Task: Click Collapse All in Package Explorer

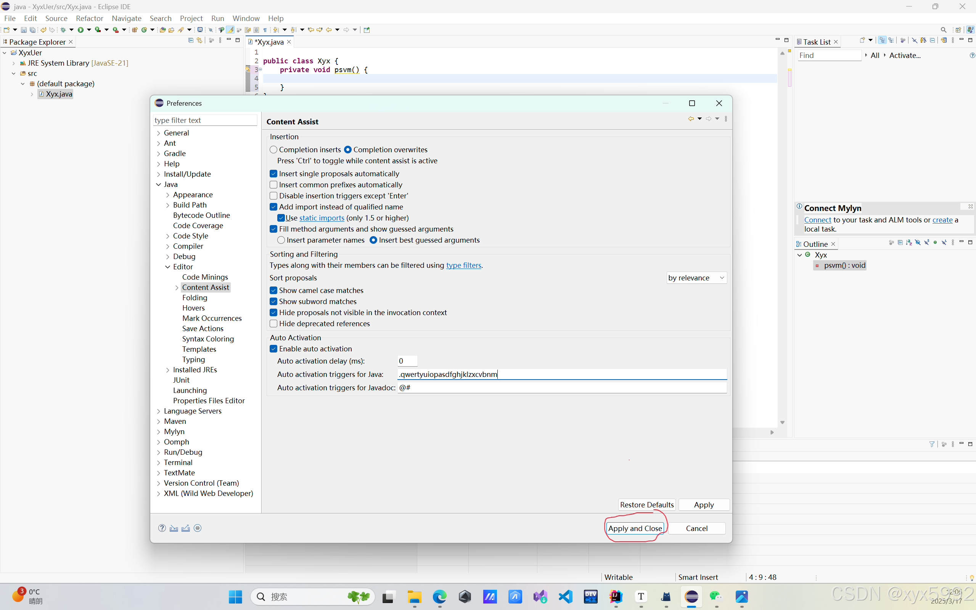Action: pos(191,40)
